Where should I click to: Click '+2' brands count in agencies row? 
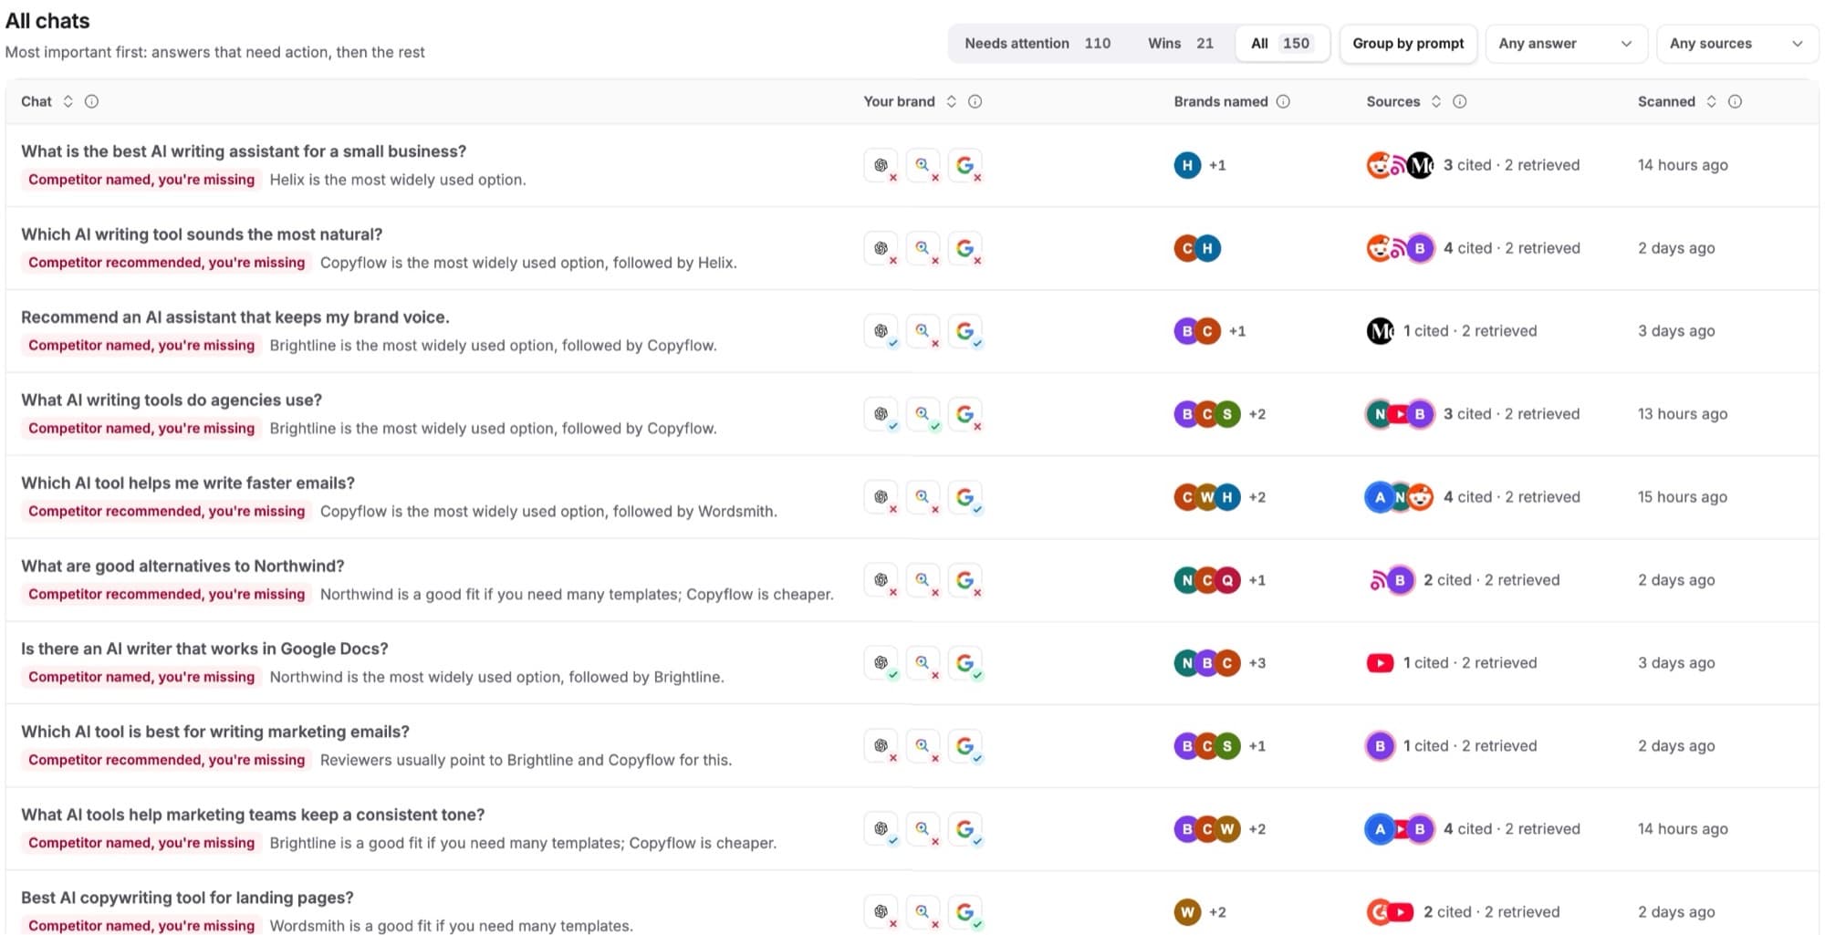pos(1257,414)
